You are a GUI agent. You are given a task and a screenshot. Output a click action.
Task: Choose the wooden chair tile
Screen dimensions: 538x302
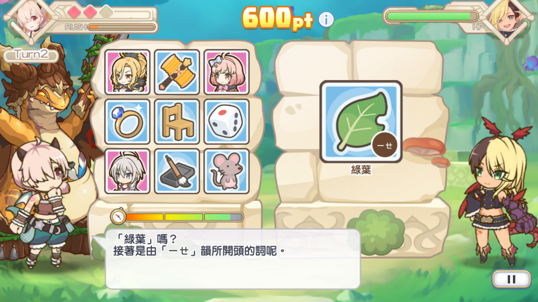177,122
